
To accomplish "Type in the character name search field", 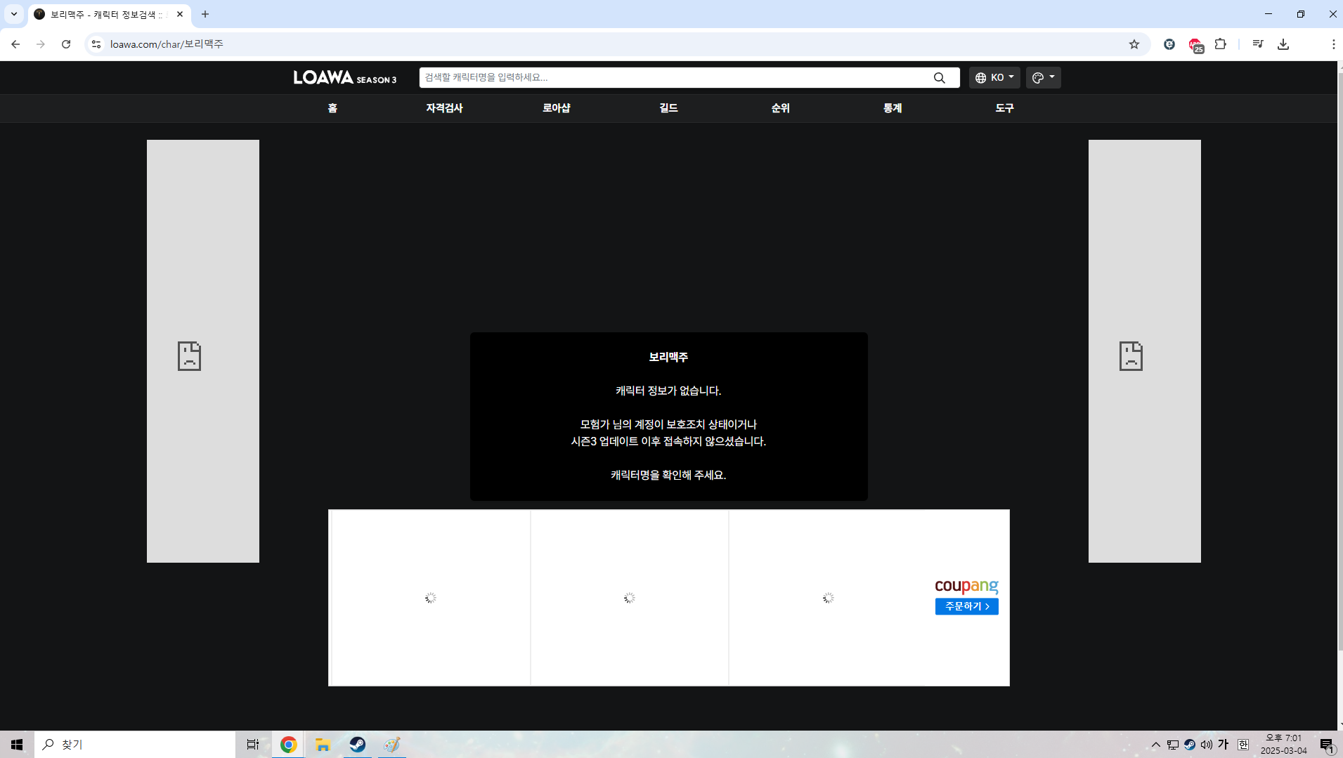I will coord(675,78).
